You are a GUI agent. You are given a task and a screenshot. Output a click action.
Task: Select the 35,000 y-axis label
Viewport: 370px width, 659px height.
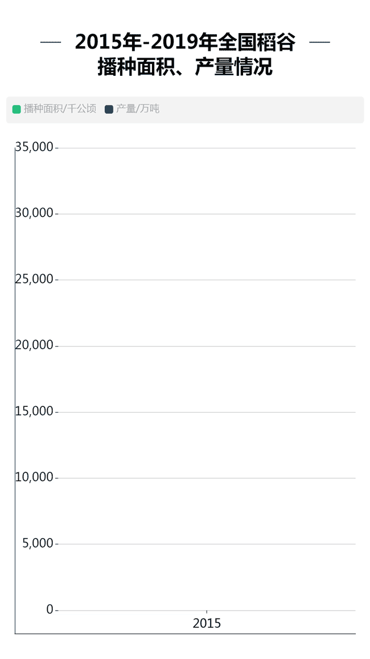point(34,147)
